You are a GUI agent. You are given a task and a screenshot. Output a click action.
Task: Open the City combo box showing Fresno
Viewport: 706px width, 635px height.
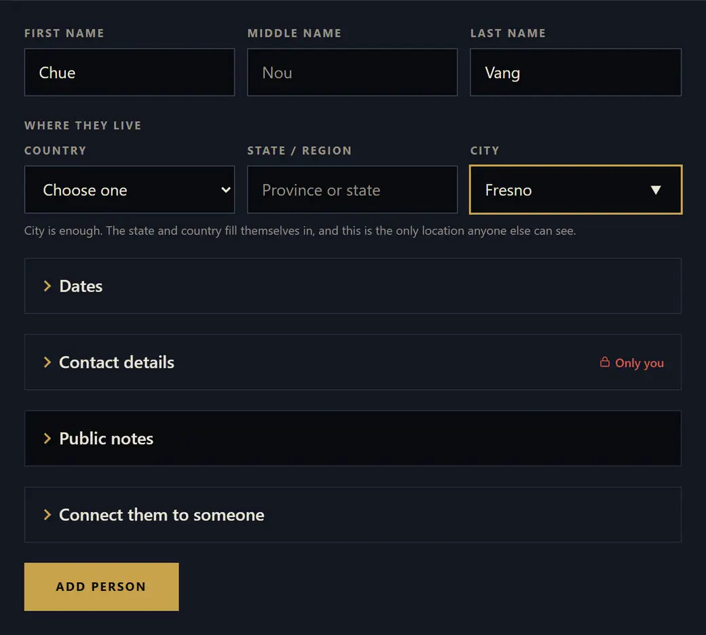coord(576,189)
